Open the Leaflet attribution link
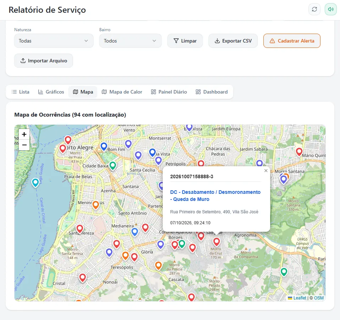 pos(300,298)
